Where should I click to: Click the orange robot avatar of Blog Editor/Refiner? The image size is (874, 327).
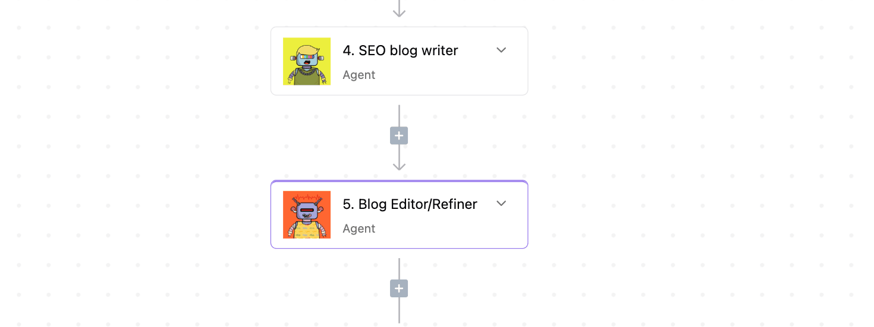click(x=307, y=215)
